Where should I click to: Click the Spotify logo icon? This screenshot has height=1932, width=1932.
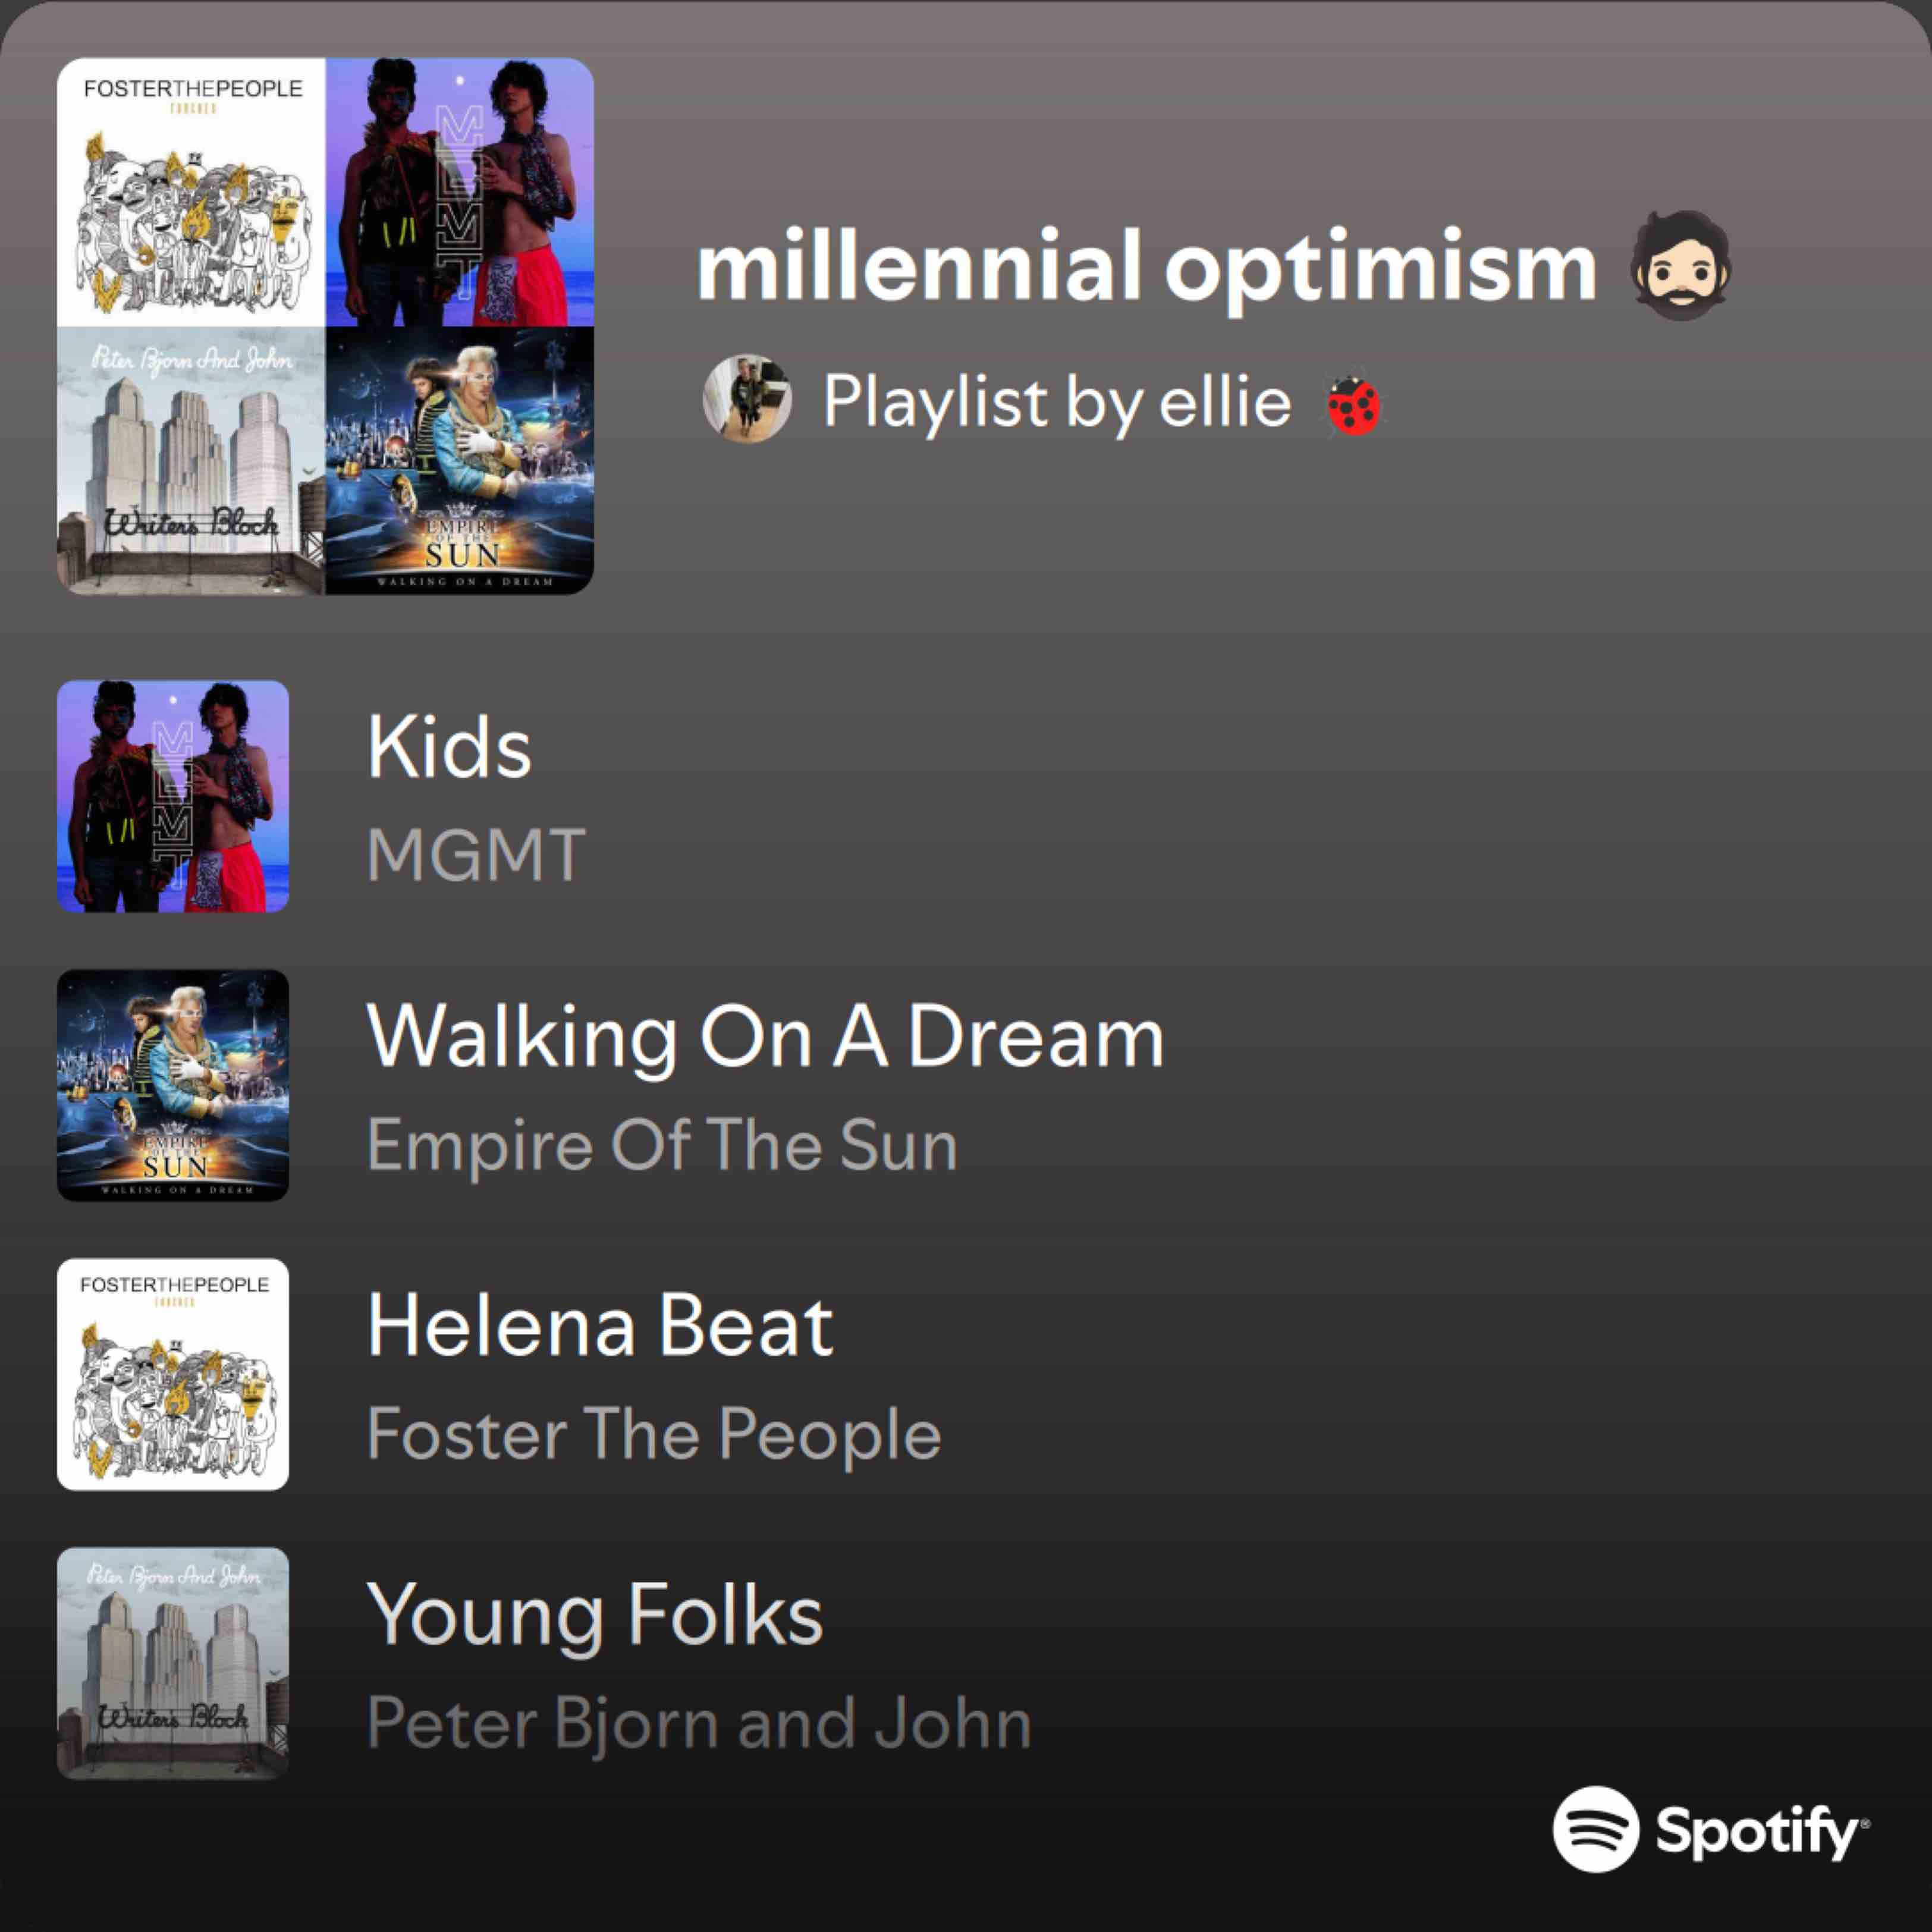coord(1596,1828)
